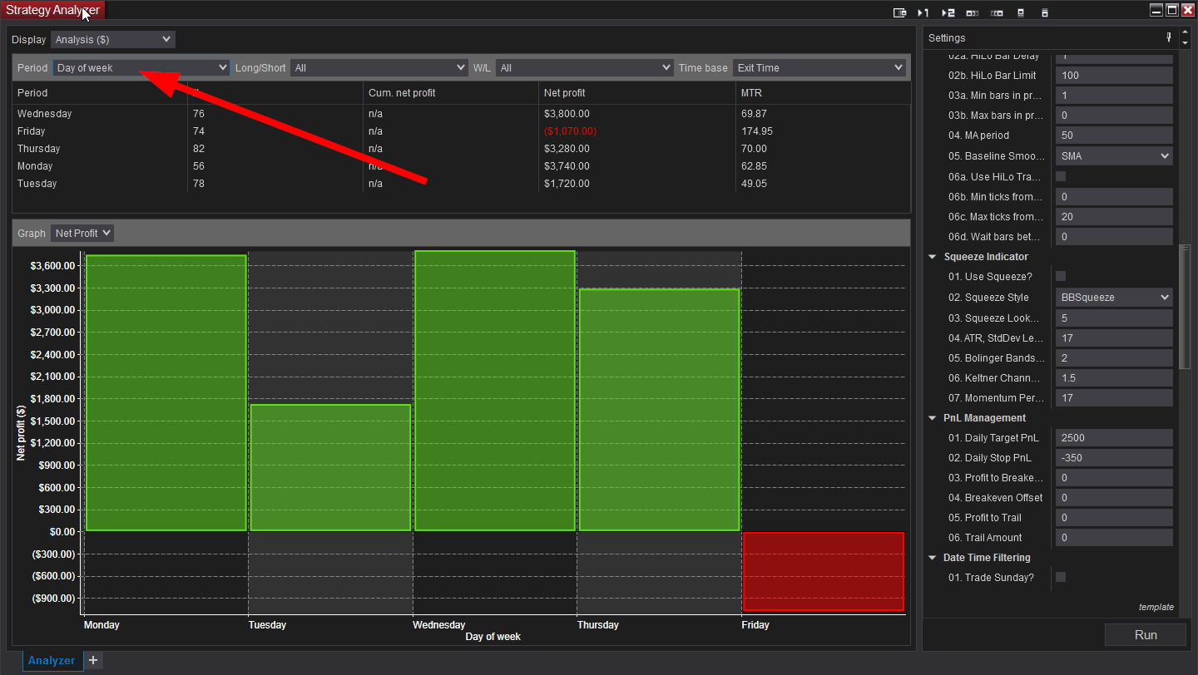1198x675 pixels.
Task: Click the move-window-right layout icon
Action: 997,12
